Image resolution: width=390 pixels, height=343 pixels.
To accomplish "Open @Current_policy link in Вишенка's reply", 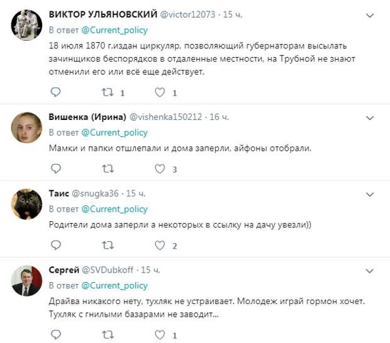I will pyautogui.click(x=114, y=133).
